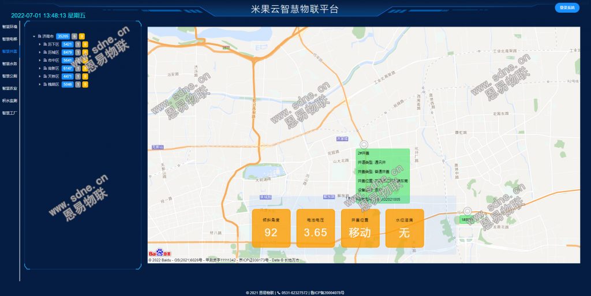
Task: Click the 登录系统 login button
Action: tap(566, 8)
